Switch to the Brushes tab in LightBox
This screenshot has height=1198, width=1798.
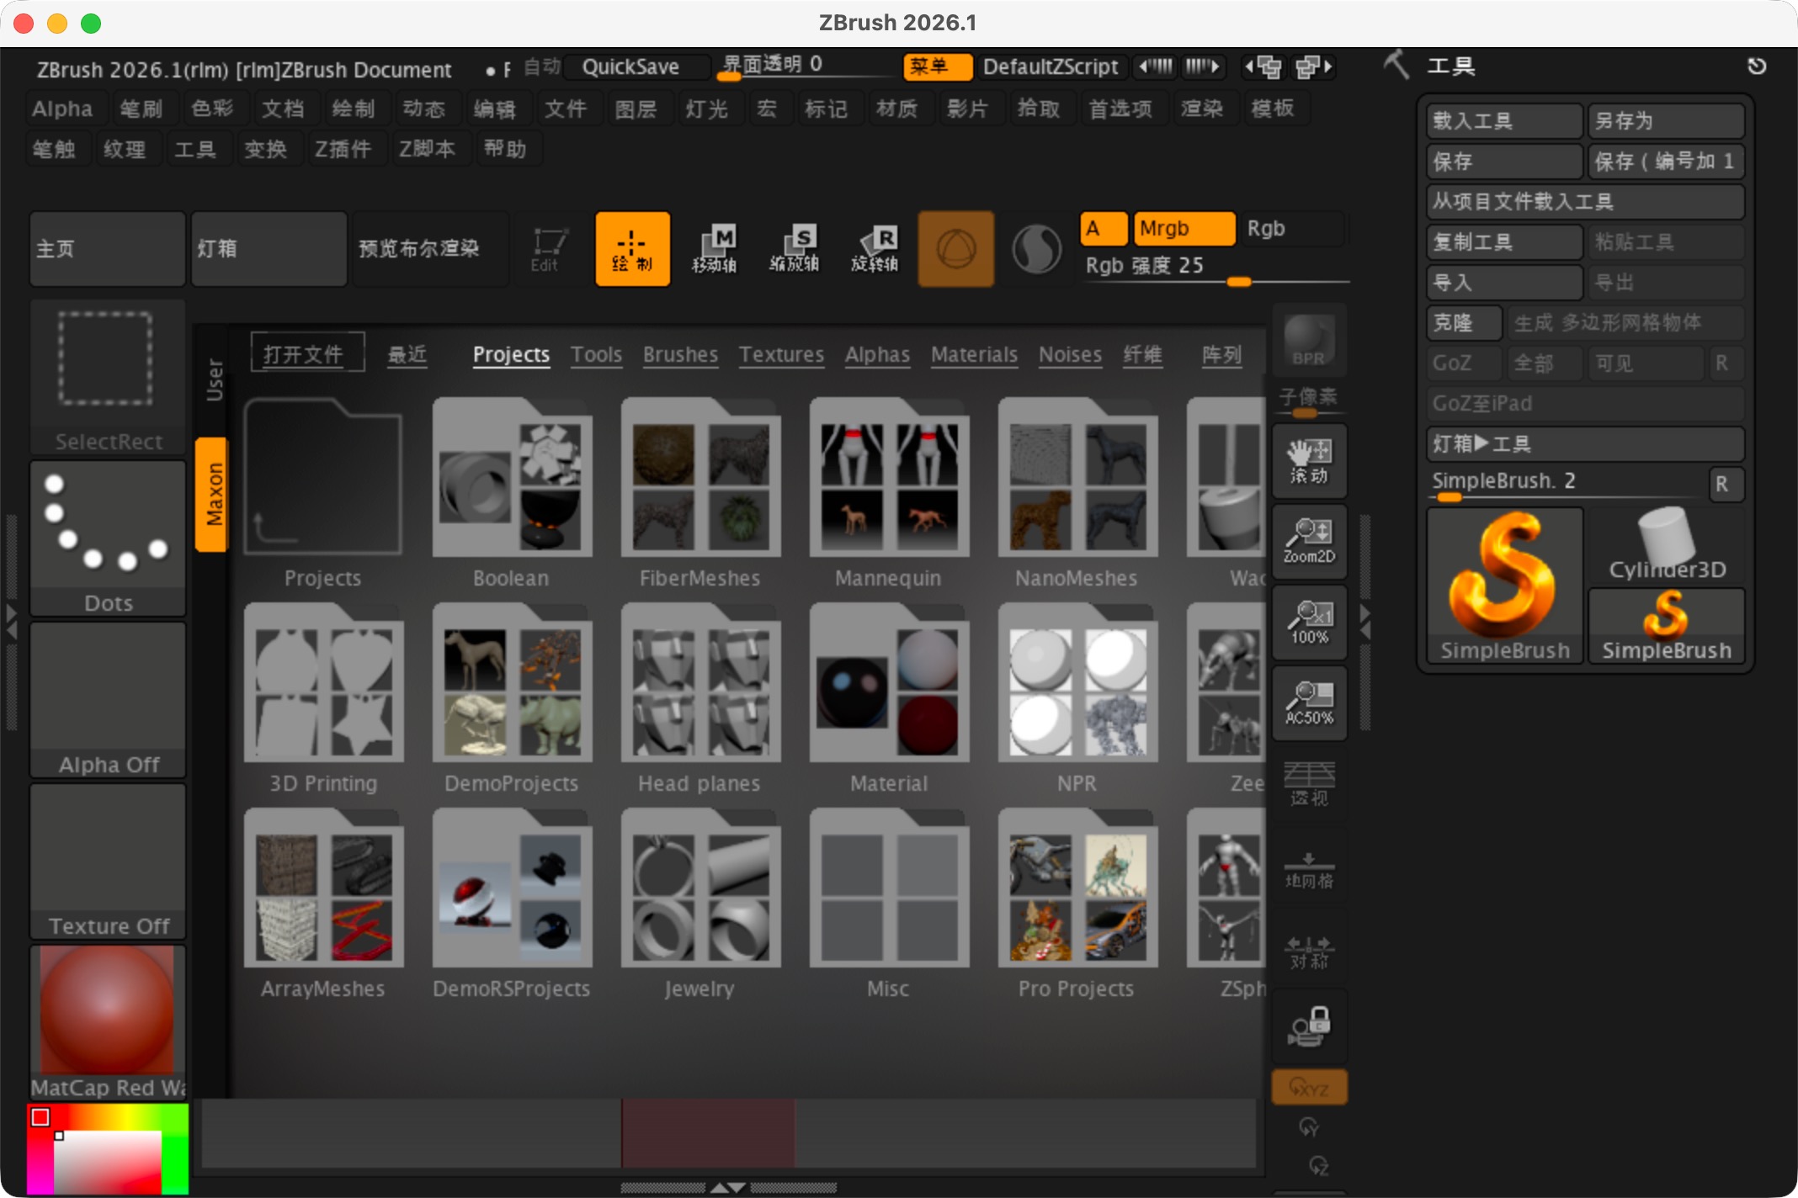coord(679,355)
